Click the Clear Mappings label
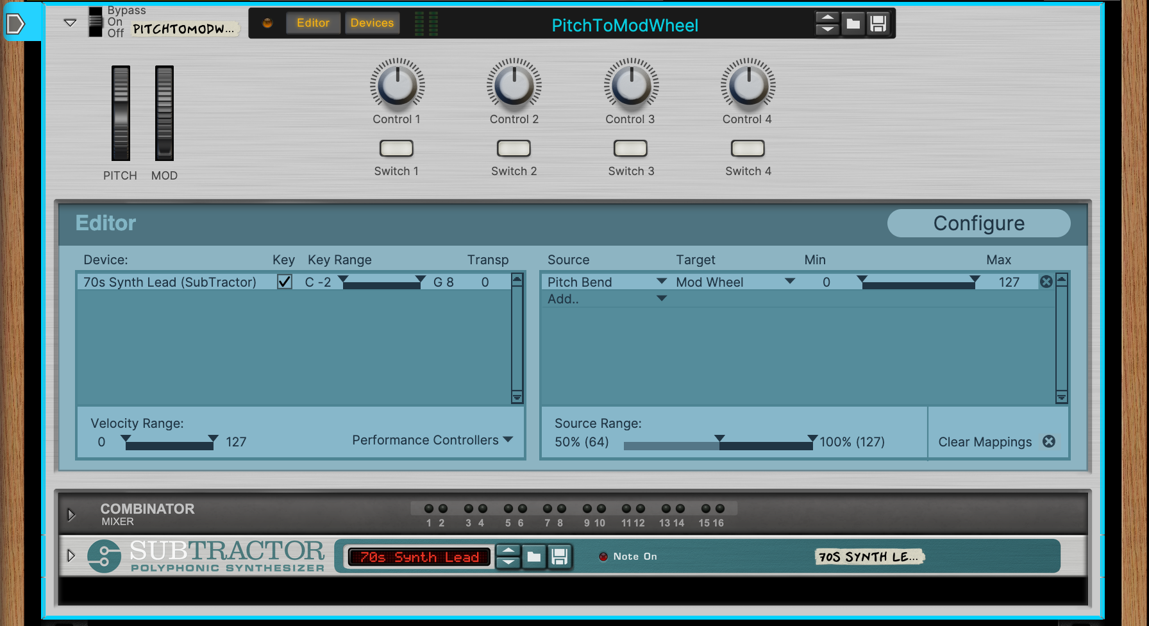Screen dimensions: 1149x626 (985, 442)
